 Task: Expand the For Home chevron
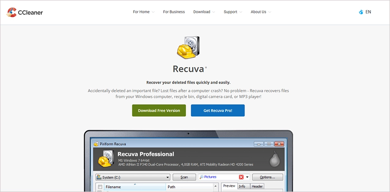tap(153, 12)
